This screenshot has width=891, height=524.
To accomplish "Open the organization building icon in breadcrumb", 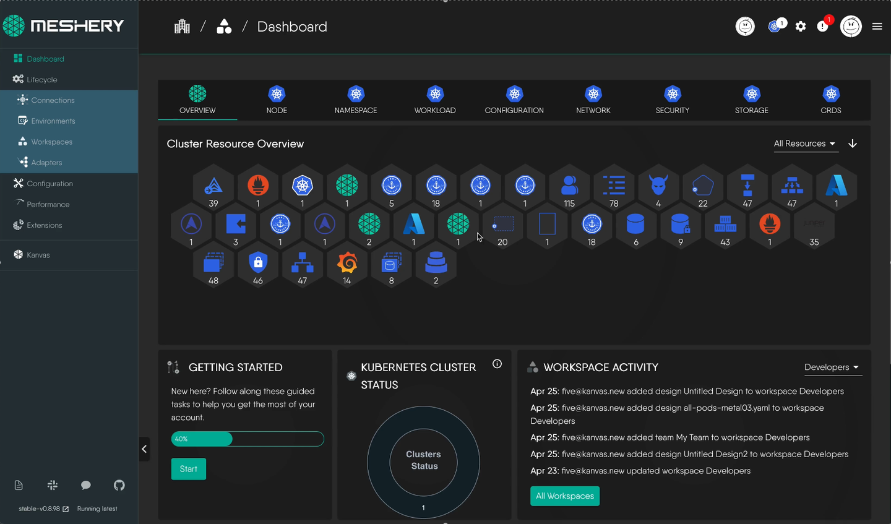I will pyautogui.click(x=182, y=27).
